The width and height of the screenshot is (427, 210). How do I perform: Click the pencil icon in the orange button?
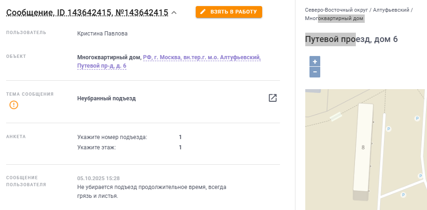(x=203, y=12)
